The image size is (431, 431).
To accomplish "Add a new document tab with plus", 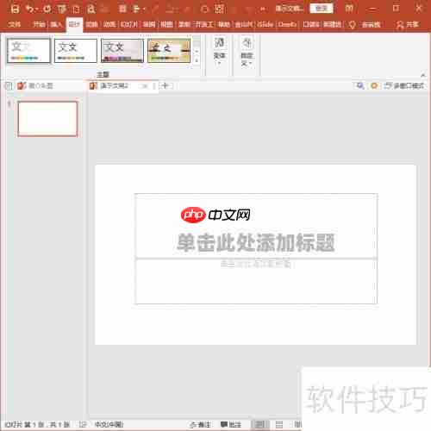I will 166,85.
